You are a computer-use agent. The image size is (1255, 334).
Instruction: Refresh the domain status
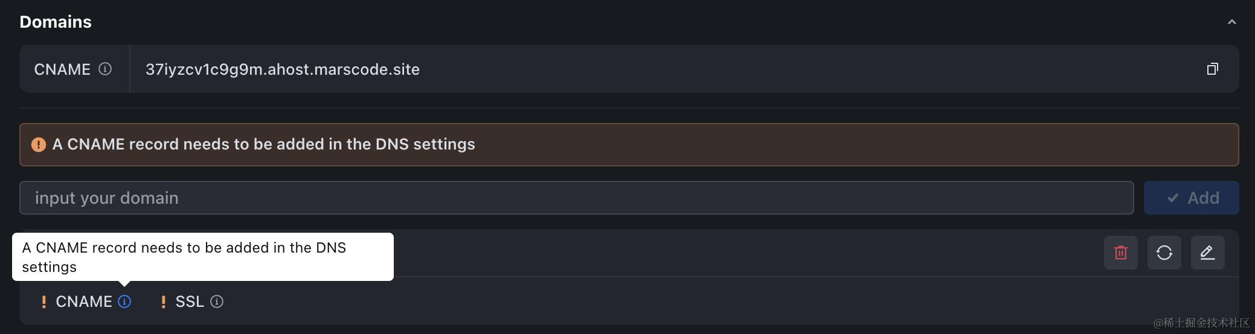1164,253
